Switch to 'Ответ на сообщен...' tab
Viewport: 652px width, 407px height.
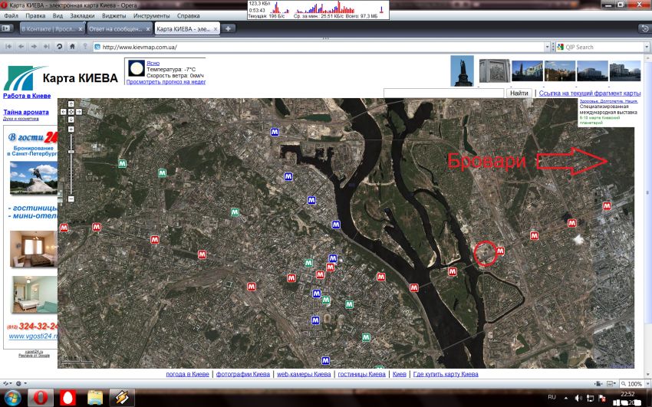[115, 29]
